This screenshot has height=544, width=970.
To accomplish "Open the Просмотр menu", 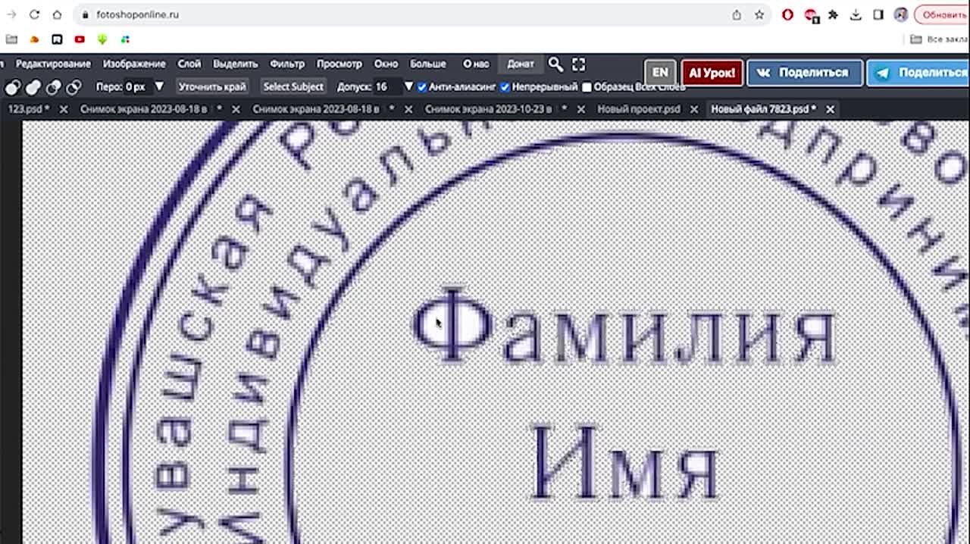I will [339, 64].
